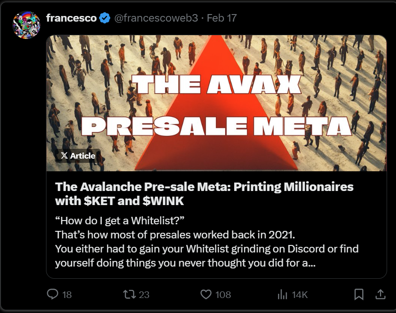Click the 18 replies count
396x313 pixels.
67,295
